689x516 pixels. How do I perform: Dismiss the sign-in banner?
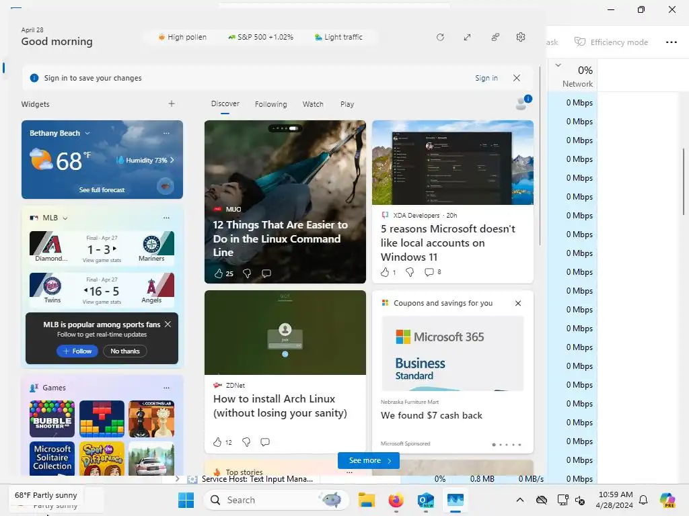[517, 78]
